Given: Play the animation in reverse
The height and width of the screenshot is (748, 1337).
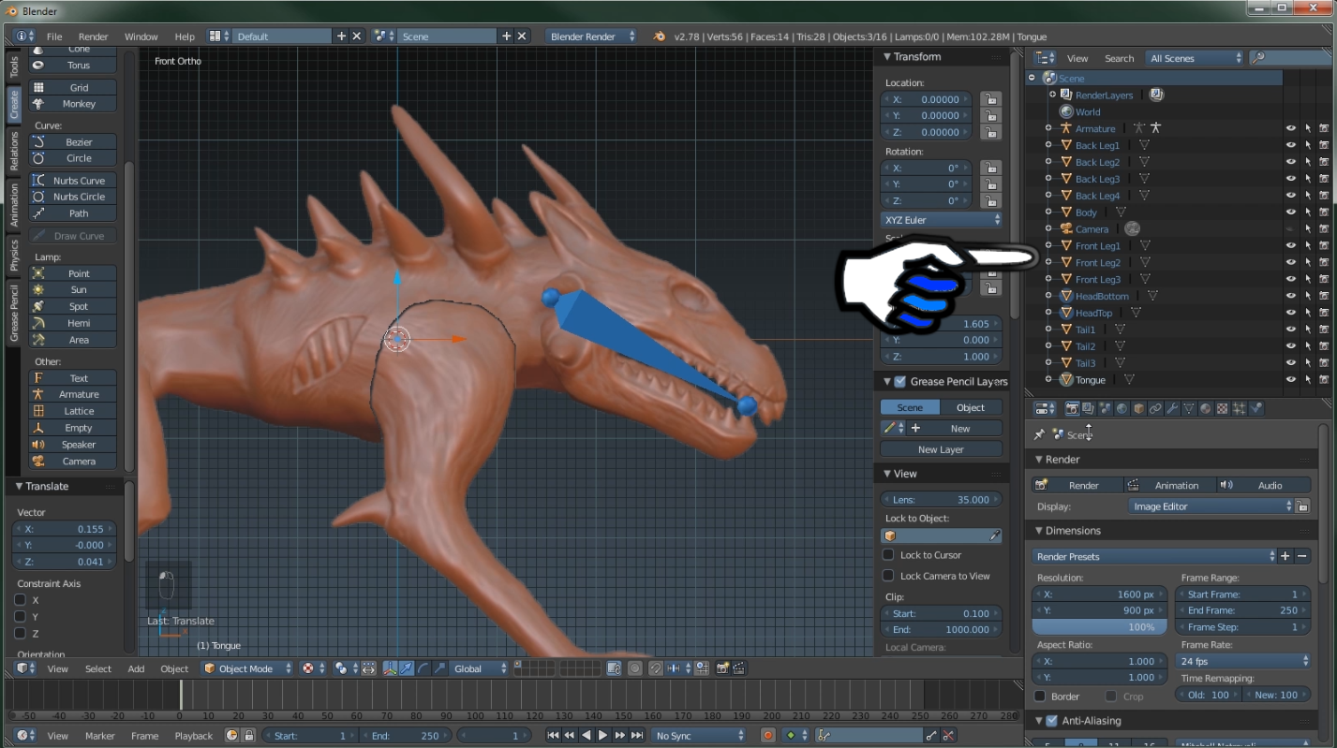Looking at the screenshot, I should point(586,736).
